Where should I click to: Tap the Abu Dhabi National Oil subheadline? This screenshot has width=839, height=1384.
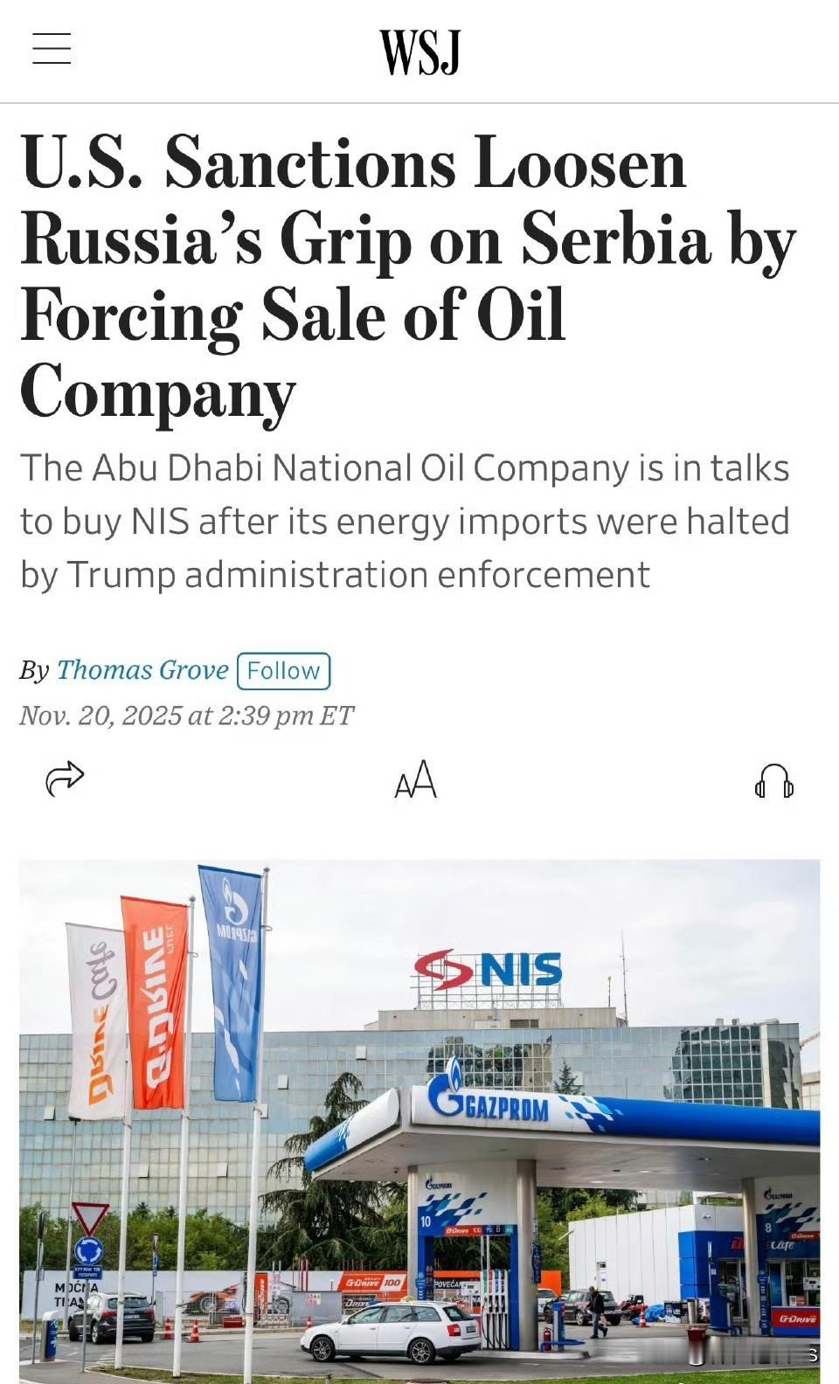pos(405,522)
